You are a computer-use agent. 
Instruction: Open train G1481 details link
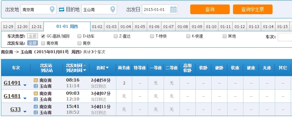(12, 96)
